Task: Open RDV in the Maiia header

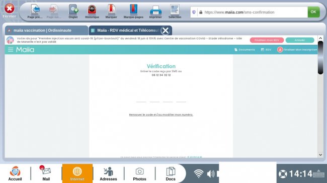Action: point(266,50)
